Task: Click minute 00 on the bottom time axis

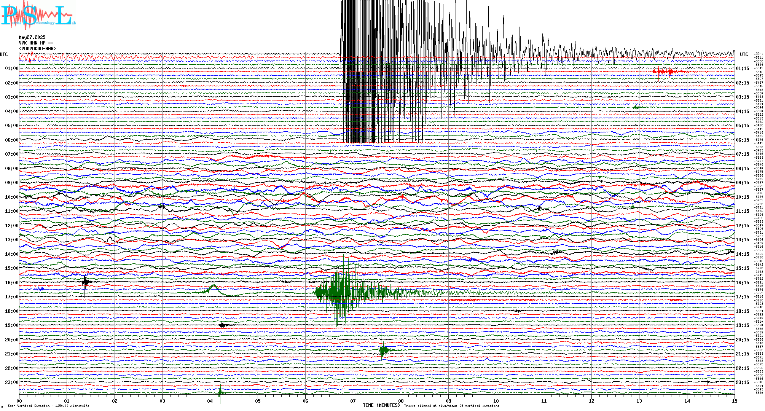Action: [x=19, y=401]
